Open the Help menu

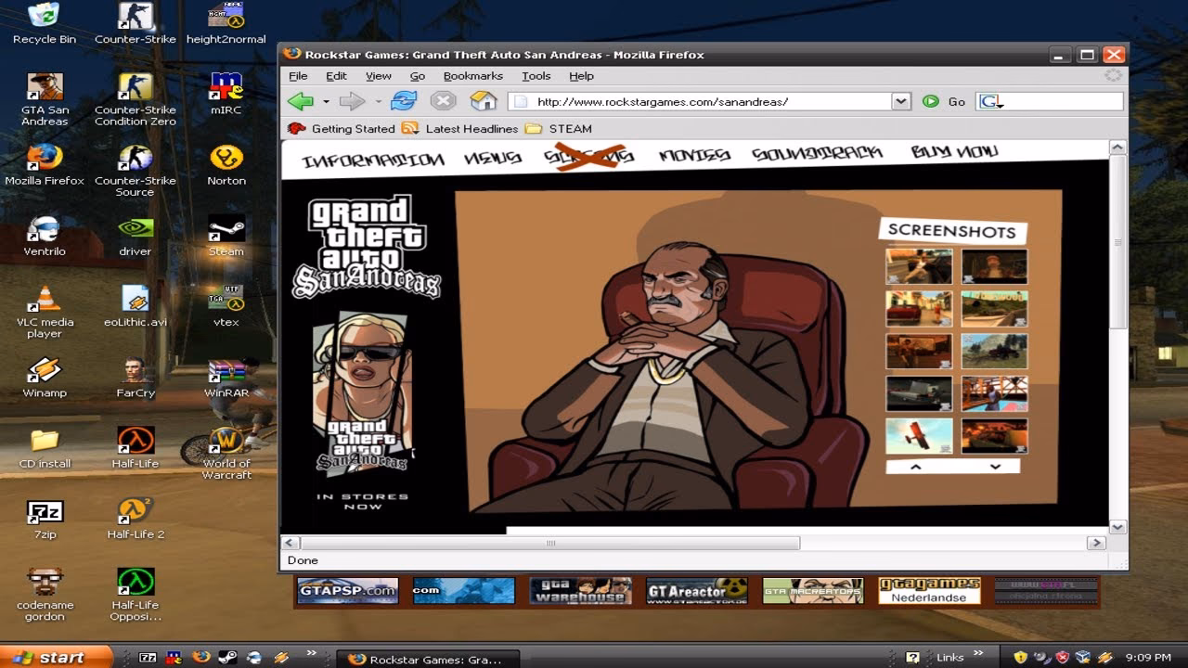point(581,76)
